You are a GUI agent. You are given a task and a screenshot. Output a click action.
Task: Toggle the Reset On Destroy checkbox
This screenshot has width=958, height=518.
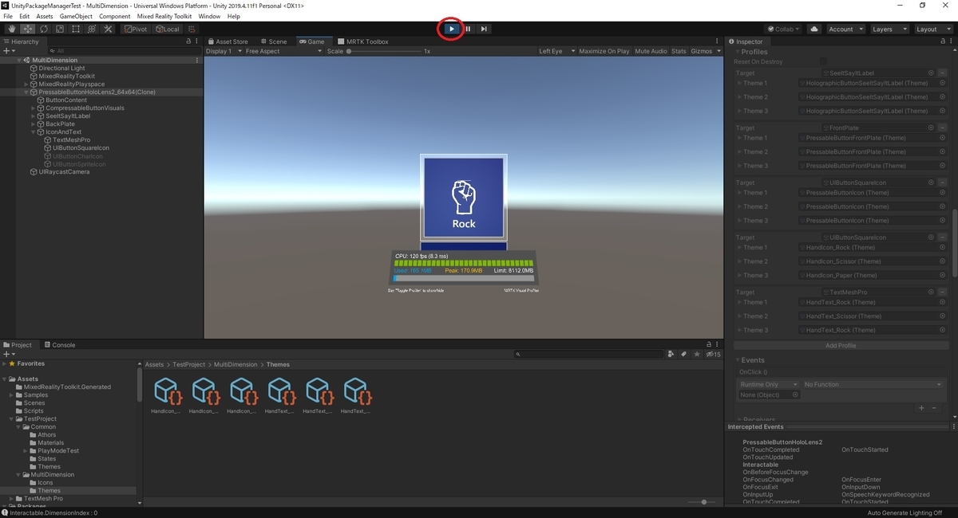(823, 61)
